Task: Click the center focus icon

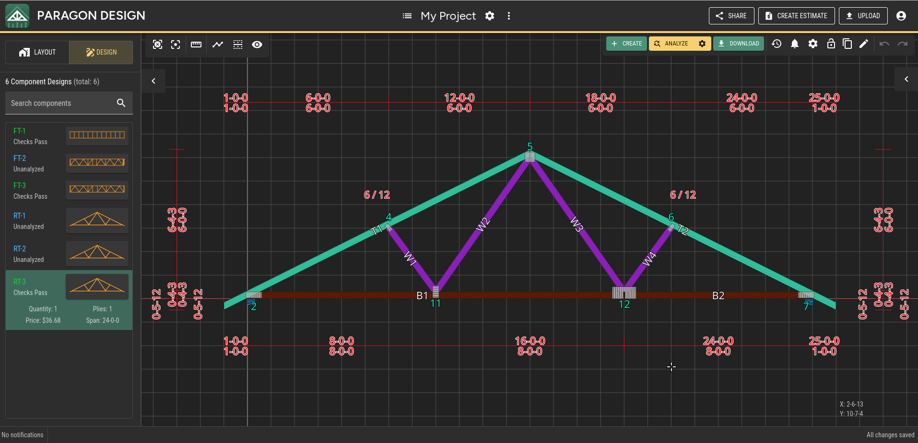Action: tap(176, 45)
